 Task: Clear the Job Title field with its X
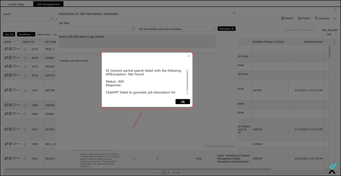tap(133, 29)
